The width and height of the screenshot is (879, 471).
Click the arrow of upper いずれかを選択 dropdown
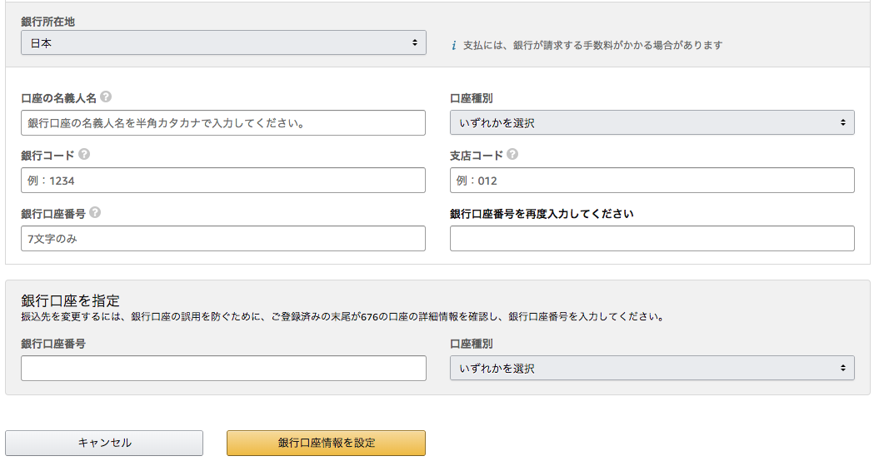(842, 122)
